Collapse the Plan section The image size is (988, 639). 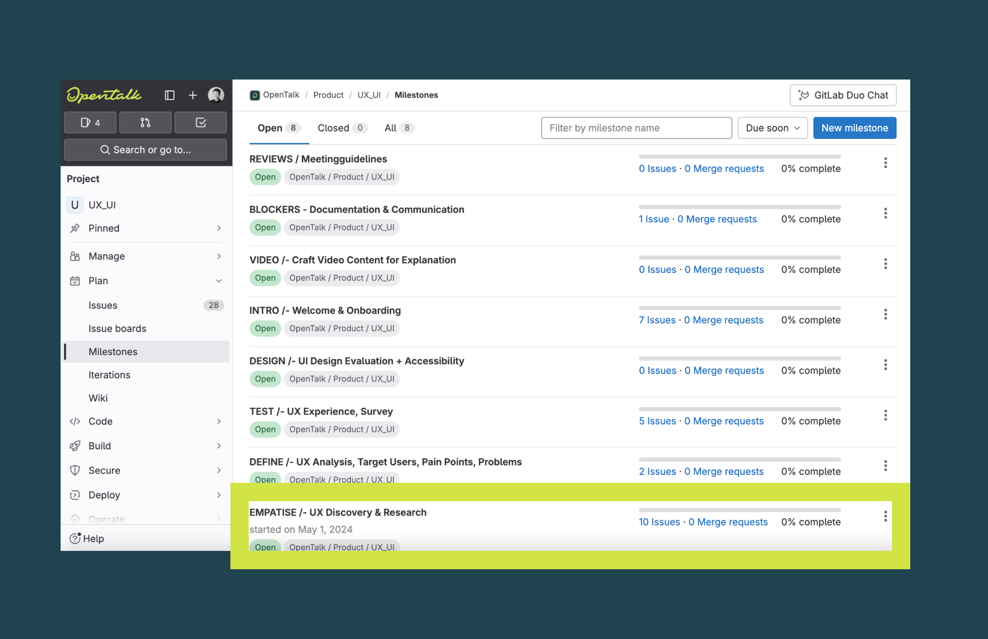click(218, 281)
